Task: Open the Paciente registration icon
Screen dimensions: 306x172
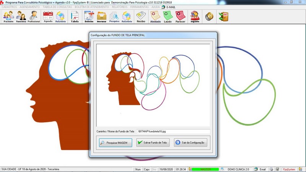Action: pos(8,17)
